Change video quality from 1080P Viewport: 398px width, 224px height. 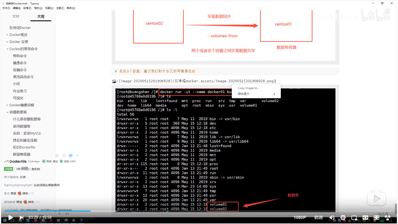coord(300,218)
